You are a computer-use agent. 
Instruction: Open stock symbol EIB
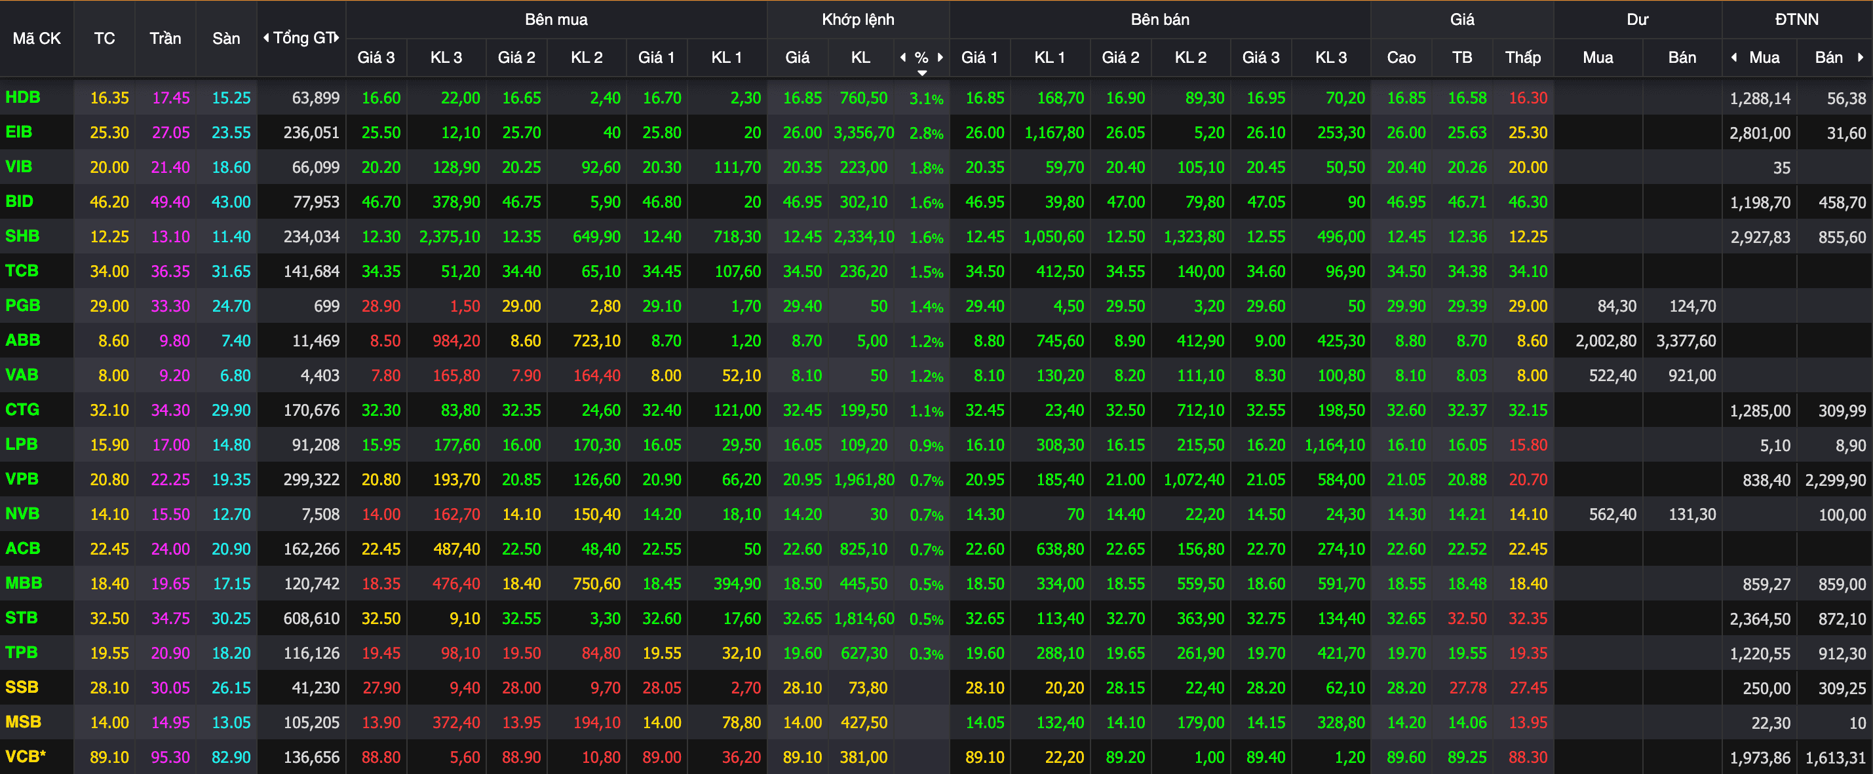click(x=19, y=132)
